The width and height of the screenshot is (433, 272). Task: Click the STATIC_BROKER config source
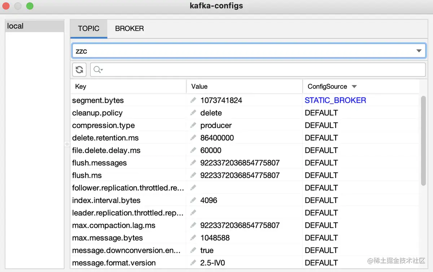[335, 100]
